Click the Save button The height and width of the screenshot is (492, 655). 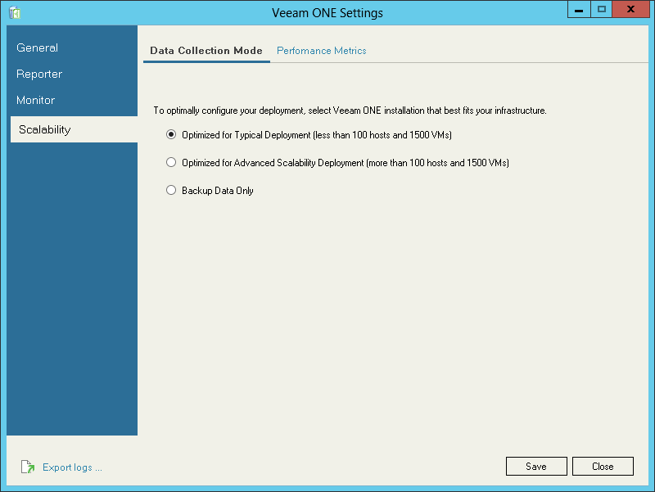(536, 466)
